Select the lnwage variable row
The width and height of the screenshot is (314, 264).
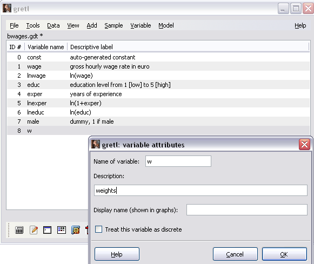click(x=158, y=76)
